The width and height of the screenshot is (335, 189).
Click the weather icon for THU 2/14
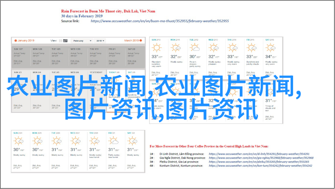(x=232, y=48)
